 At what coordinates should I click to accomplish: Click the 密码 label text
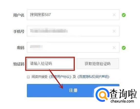[21, 48]
